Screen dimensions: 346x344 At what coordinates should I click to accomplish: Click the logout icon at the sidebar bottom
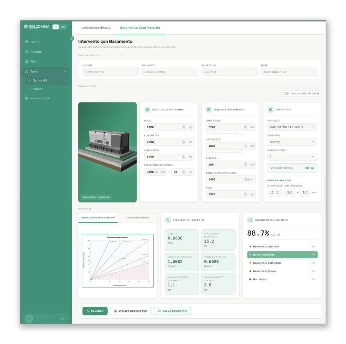(x=63, y=319)
